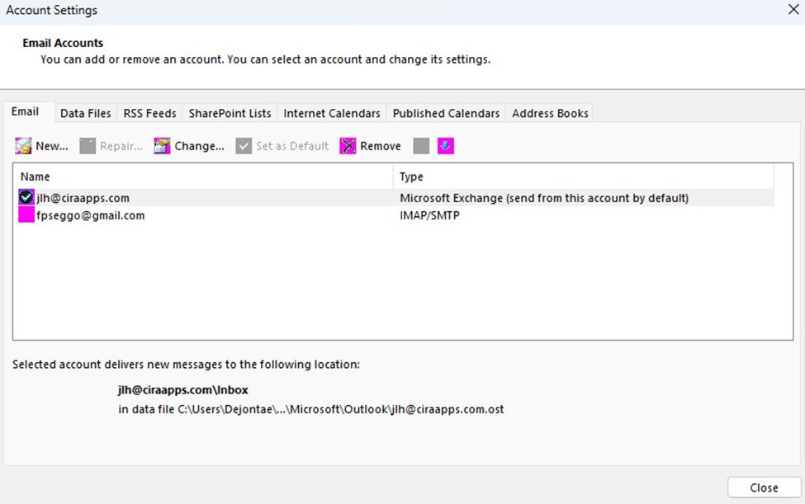Click the IMAP/SMTP type cell
Screen dimensions: 805x504
pyautogui.click(x=429, y=215)
